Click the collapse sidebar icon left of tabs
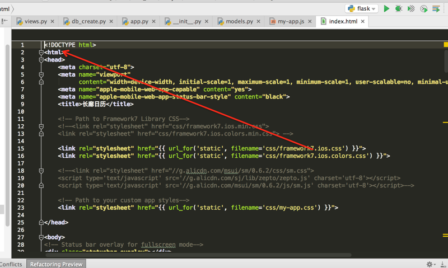448x268 pixels. (x=4, y=21)
